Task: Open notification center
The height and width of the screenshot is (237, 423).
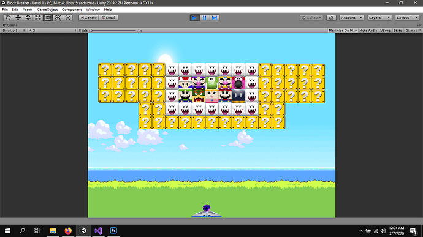Action: click(x=413, y=231)
